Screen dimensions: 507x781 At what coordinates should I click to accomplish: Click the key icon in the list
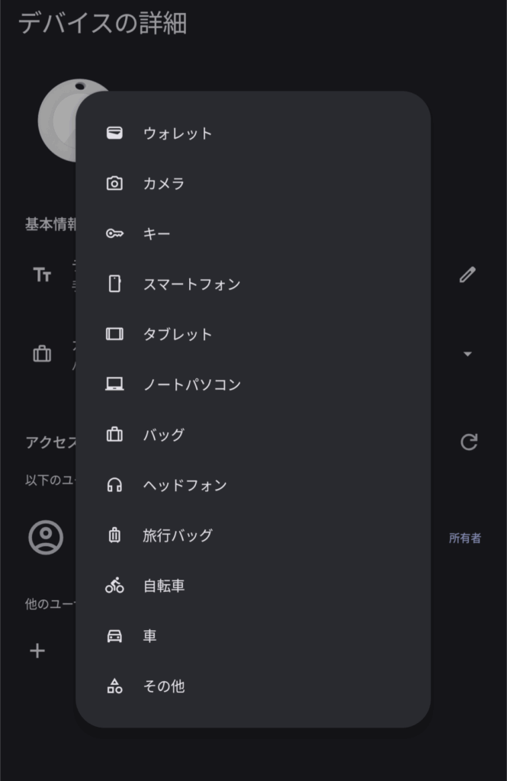tap(114, 234)
